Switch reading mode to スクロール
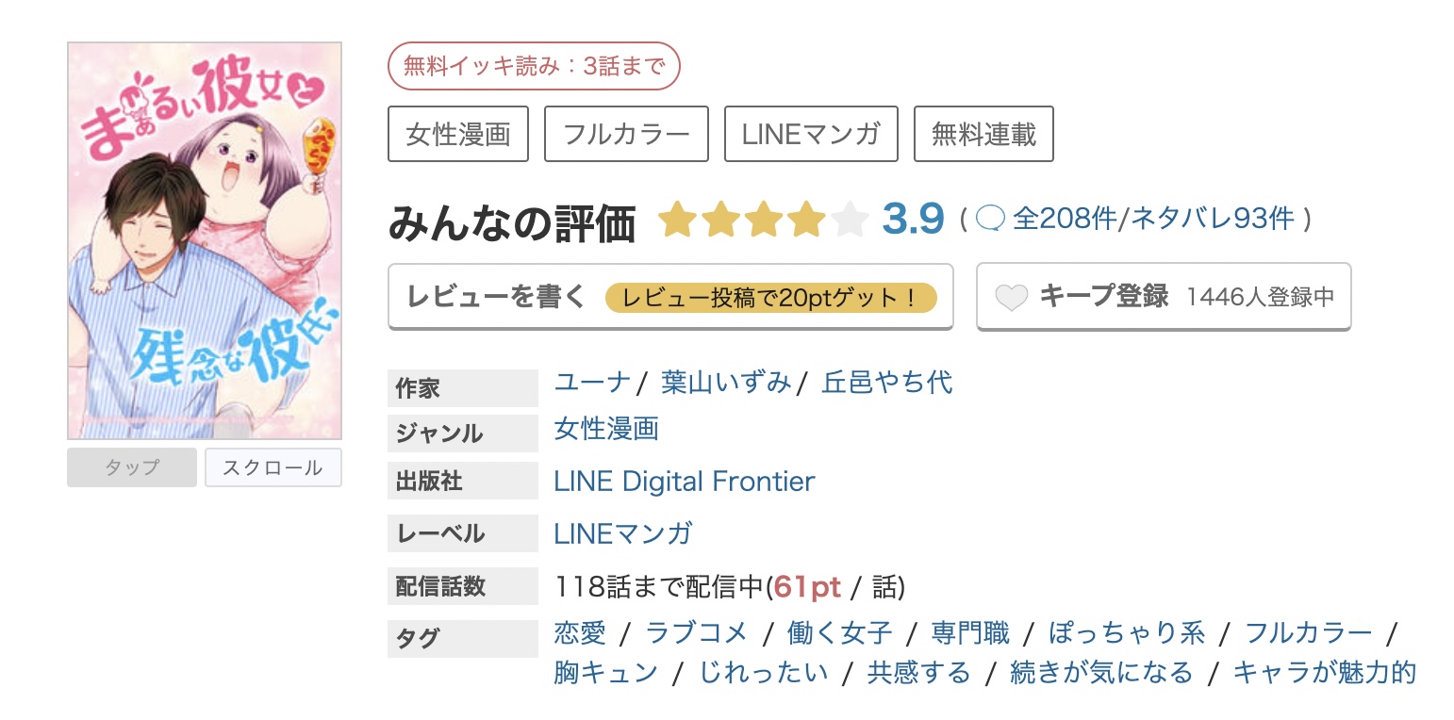Viewport: 1454px width, 720px height. (x=273, y=467)
